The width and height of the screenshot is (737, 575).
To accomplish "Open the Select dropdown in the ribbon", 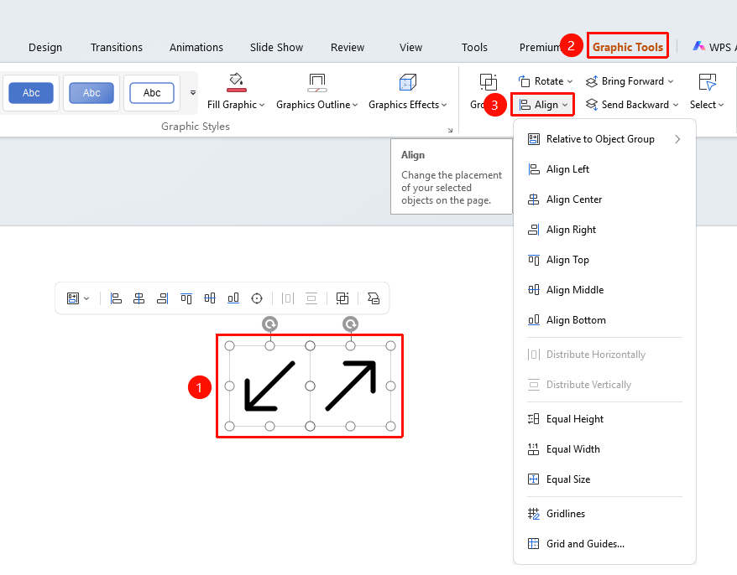I will tap(707, 91).
